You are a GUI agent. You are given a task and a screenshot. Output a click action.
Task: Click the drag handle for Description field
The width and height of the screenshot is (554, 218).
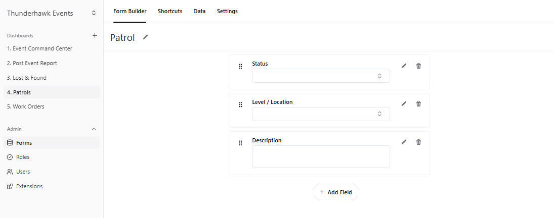pos(240,143)
